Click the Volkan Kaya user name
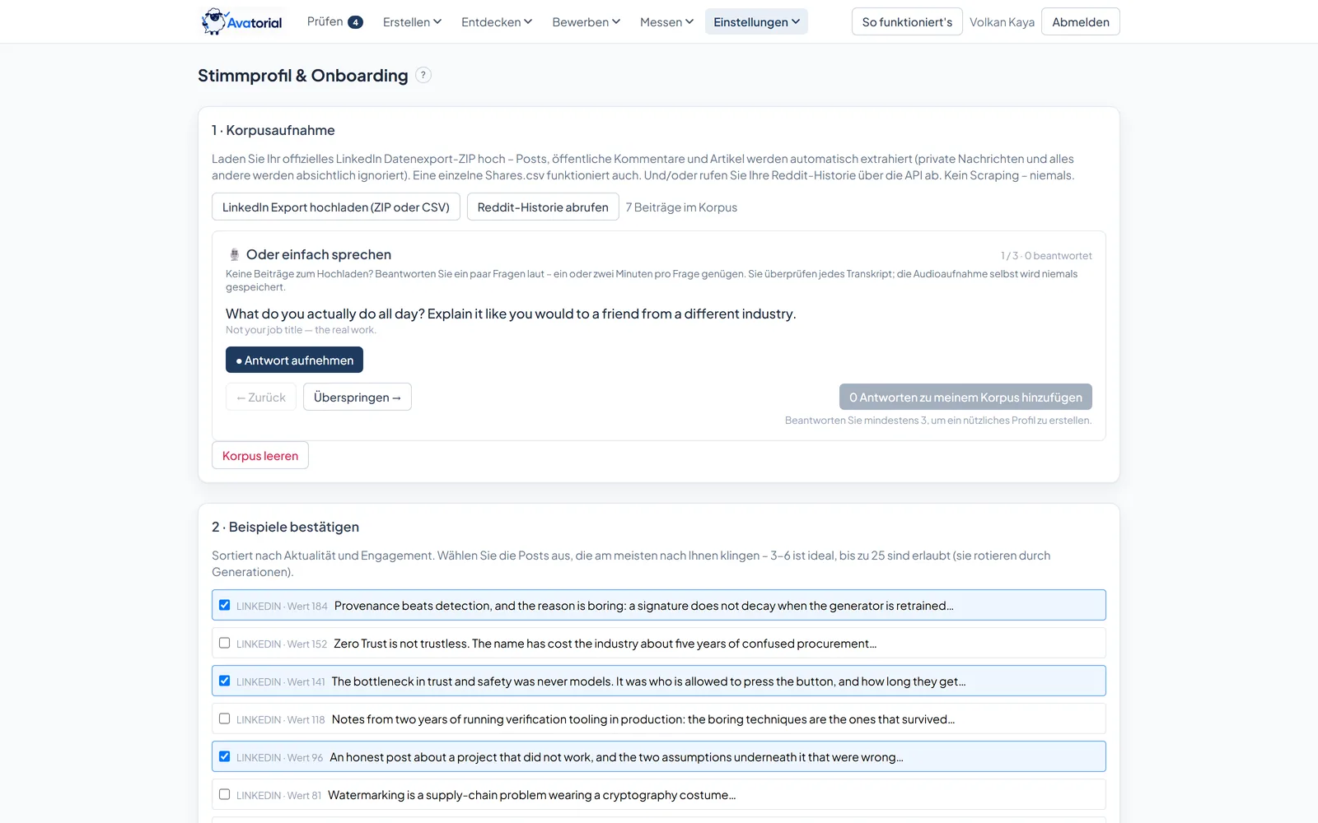Viewport: 1318px width, 823px height. 1002,22
